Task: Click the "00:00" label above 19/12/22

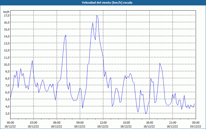Action: 196,123
